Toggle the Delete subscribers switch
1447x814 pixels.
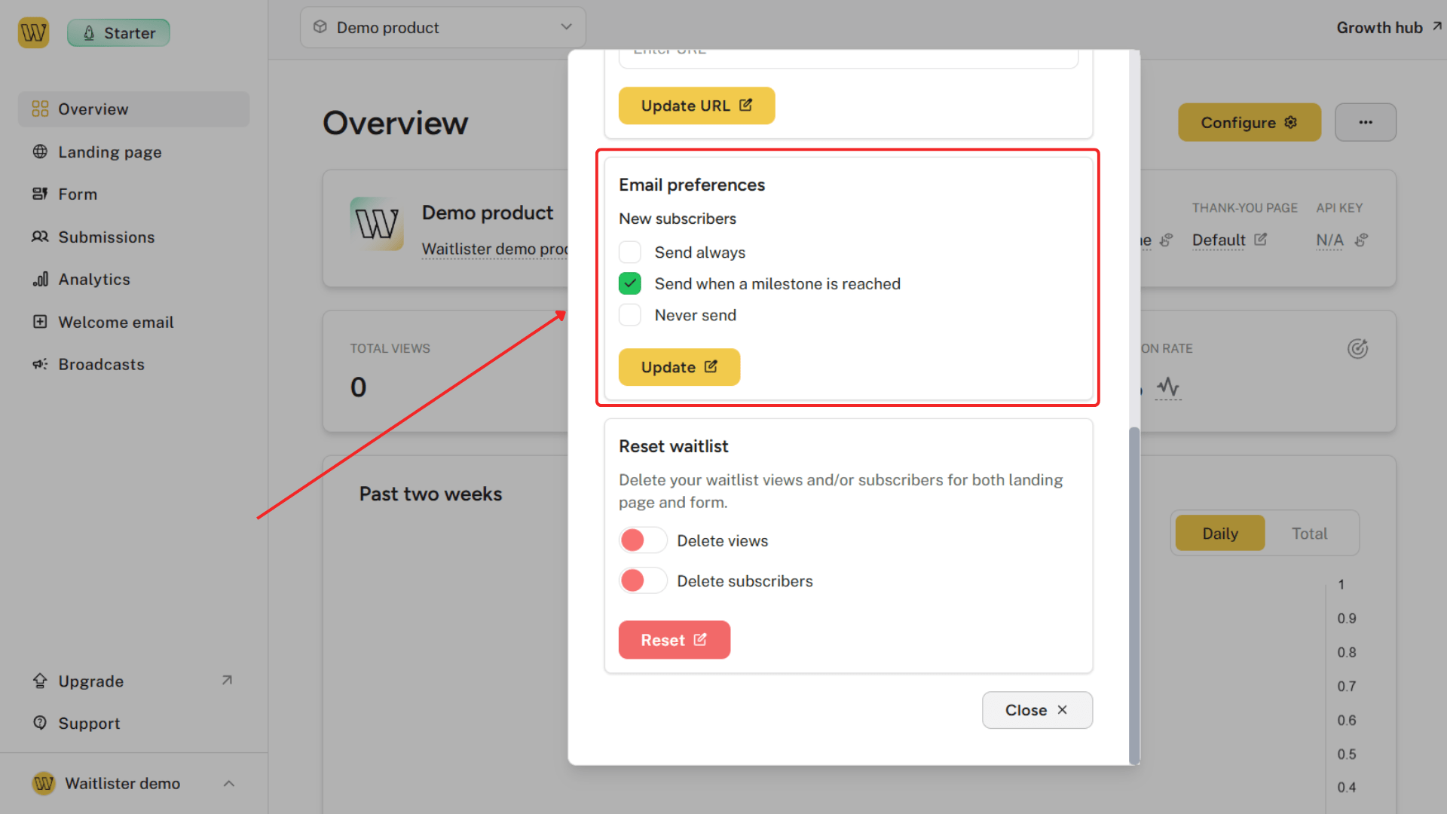coord(643,581)
